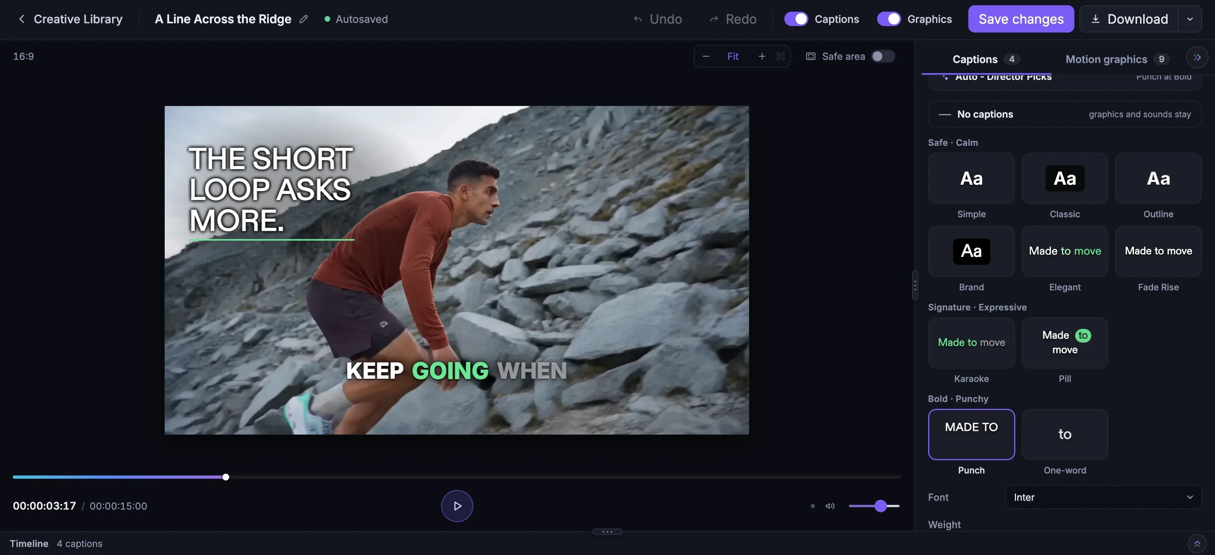Click the small dot indicator beside the speaker icon
The image size is (1215, 555).
tap(812, 506)
